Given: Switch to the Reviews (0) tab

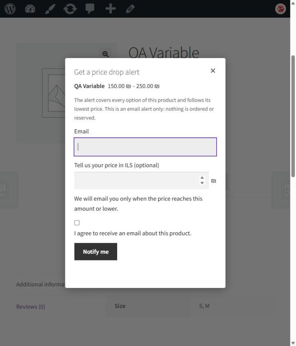Looking at the screenshot, I should coord(31,307).
